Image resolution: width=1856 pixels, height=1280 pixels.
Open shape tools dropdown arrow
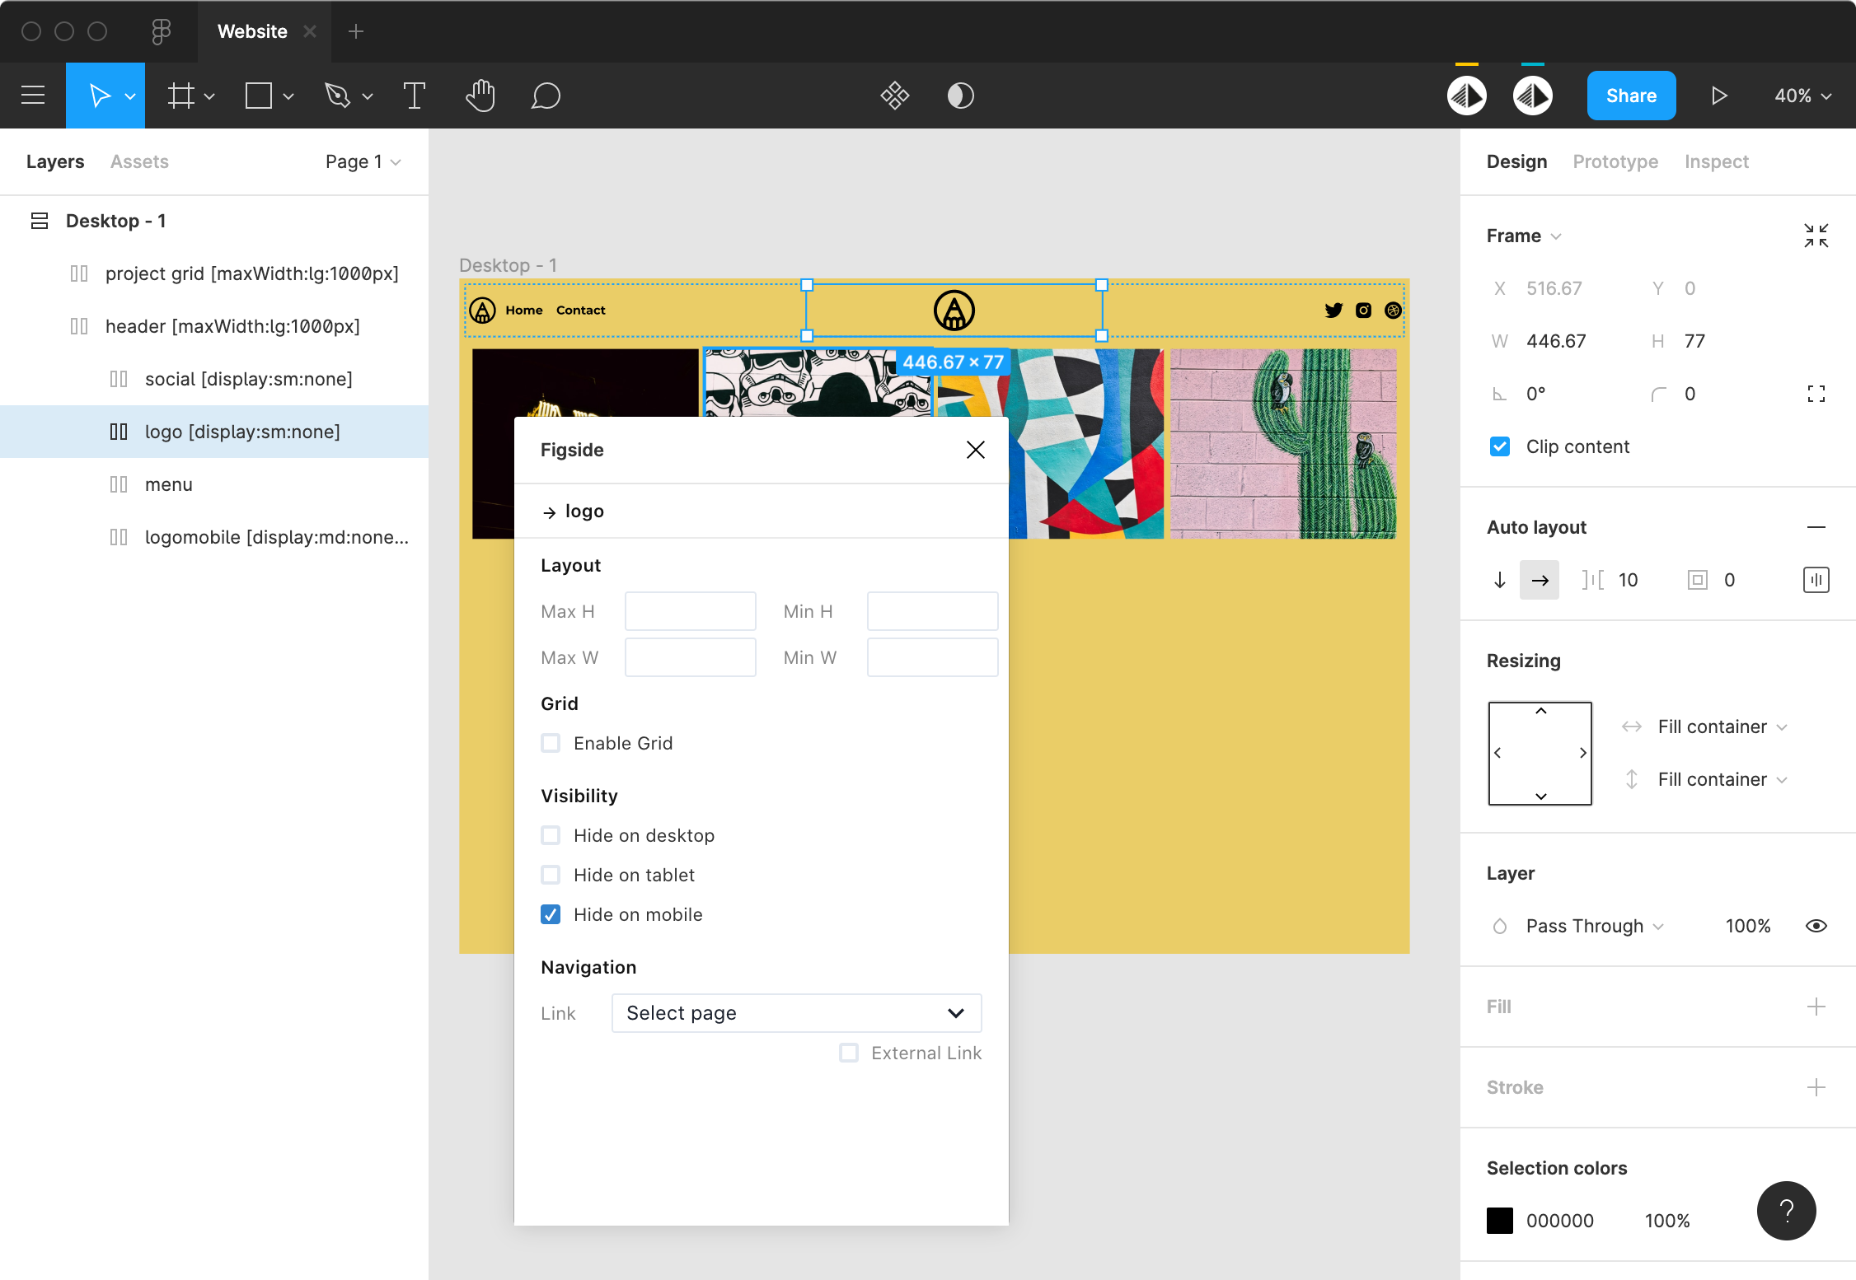point(288,96)
